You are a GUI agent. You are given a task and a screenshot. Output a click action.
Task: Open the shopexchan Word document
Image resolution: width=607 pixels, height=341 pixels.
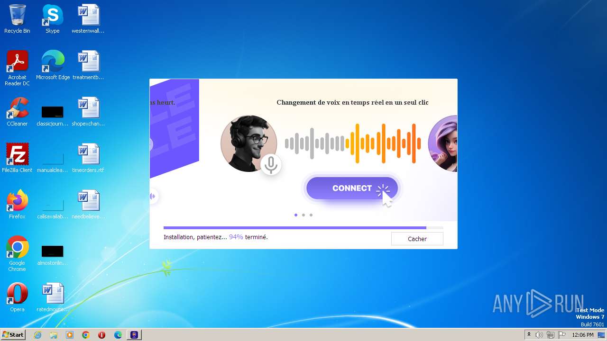pyautogui.click(x=88, y=112)
